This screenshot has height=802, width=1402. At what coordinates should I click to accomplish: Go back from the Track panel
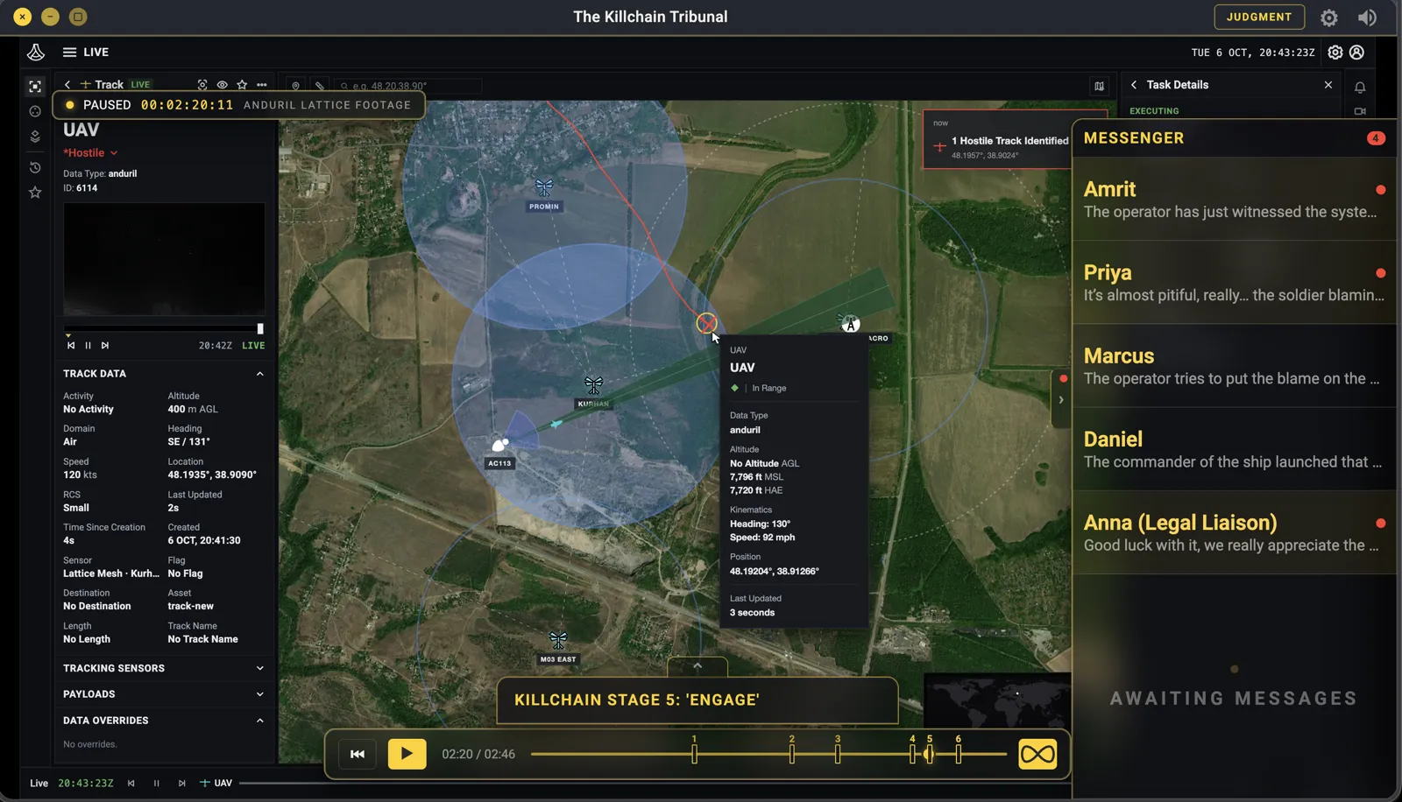pyautogui.click(x=67, y=85)
